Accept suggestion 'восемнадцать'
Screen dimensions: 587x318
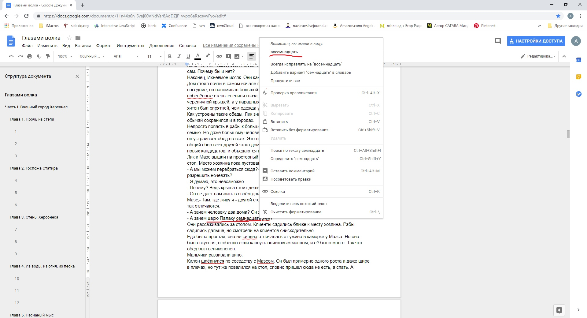284,52
